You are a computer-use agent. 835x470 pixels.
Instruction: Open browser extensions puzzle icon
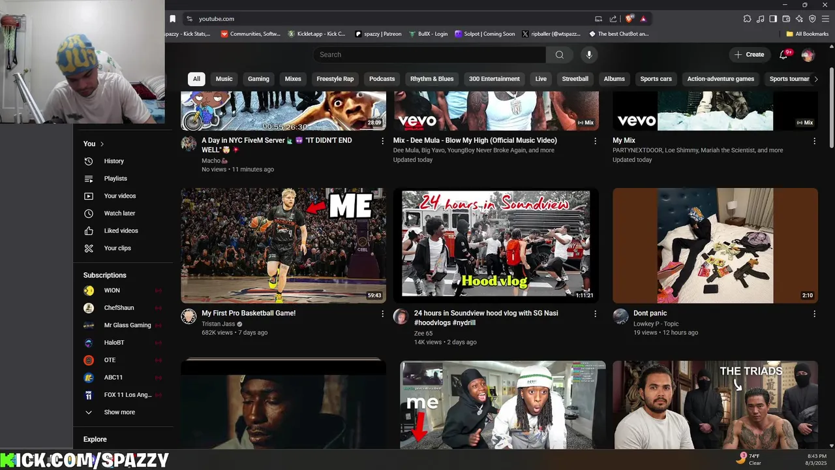coord(747,19)
